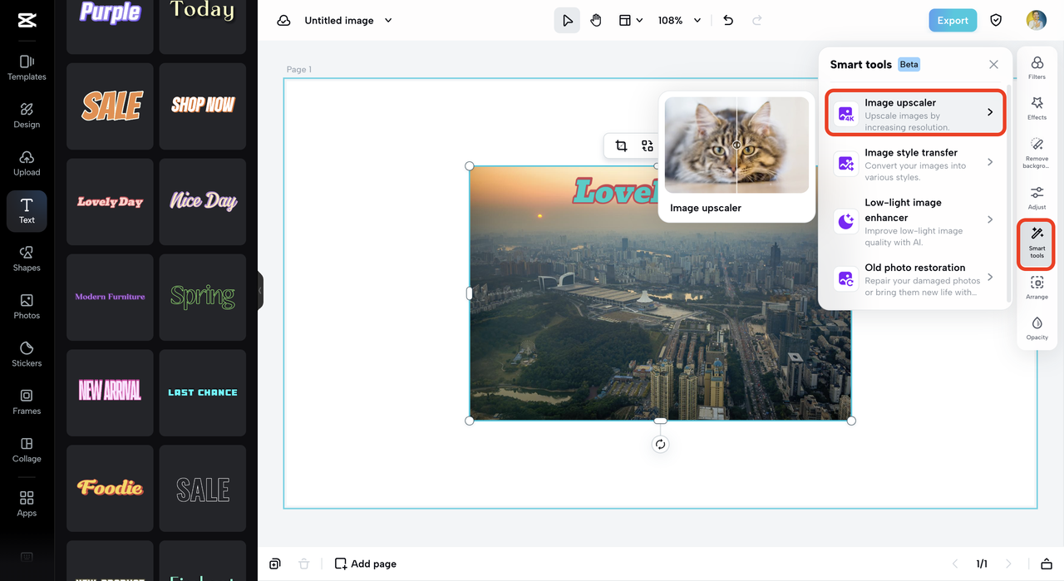Click the Beta badge label
Screen dimensions: 1064x581
point(909,64)
